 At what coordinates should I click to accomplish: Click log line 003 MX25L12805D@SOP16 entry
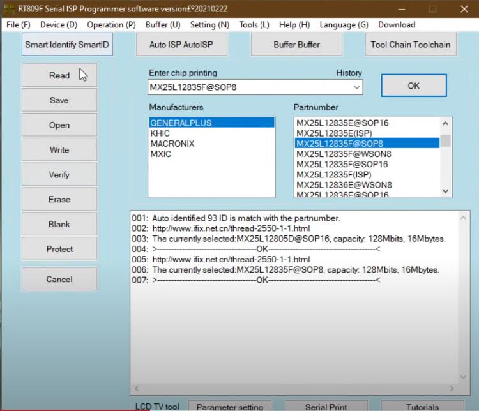click(x=299, y=239)
